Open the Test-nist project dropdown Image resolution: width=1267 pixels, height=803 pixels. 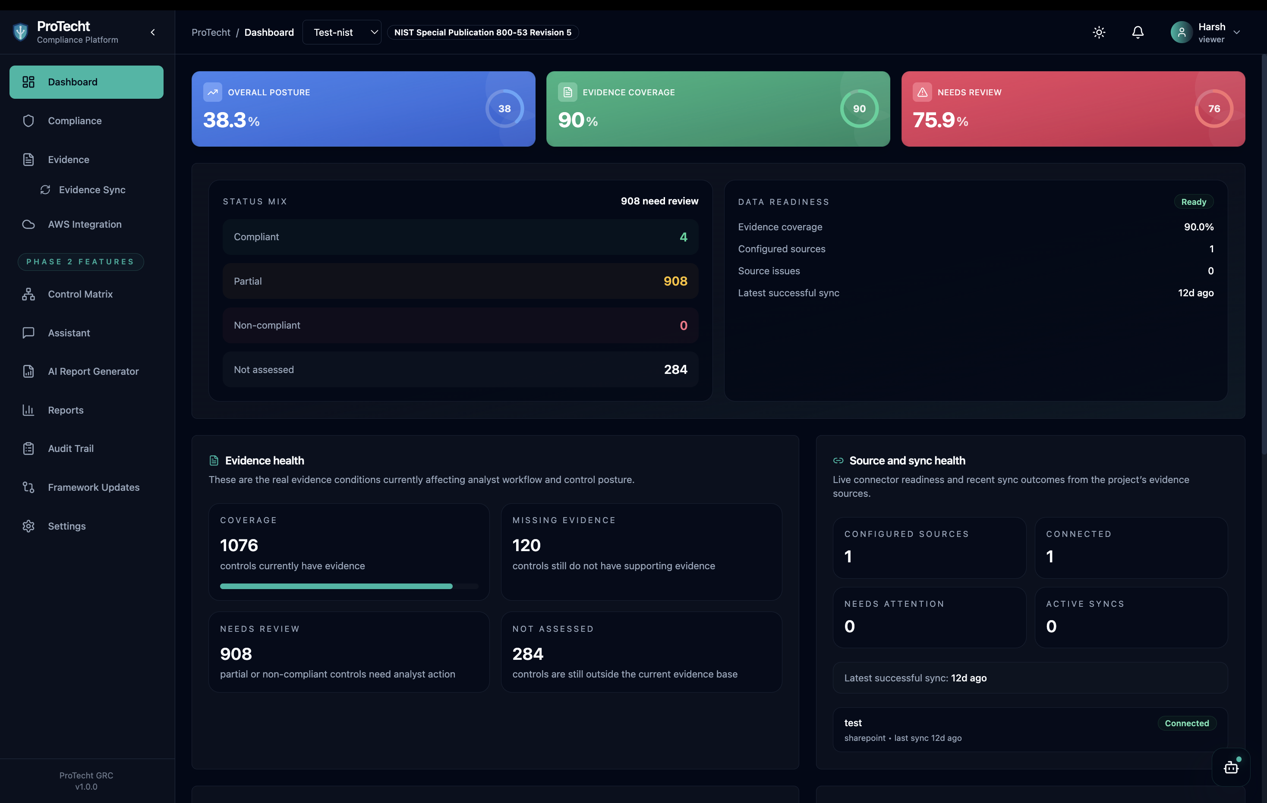[341, 32]
